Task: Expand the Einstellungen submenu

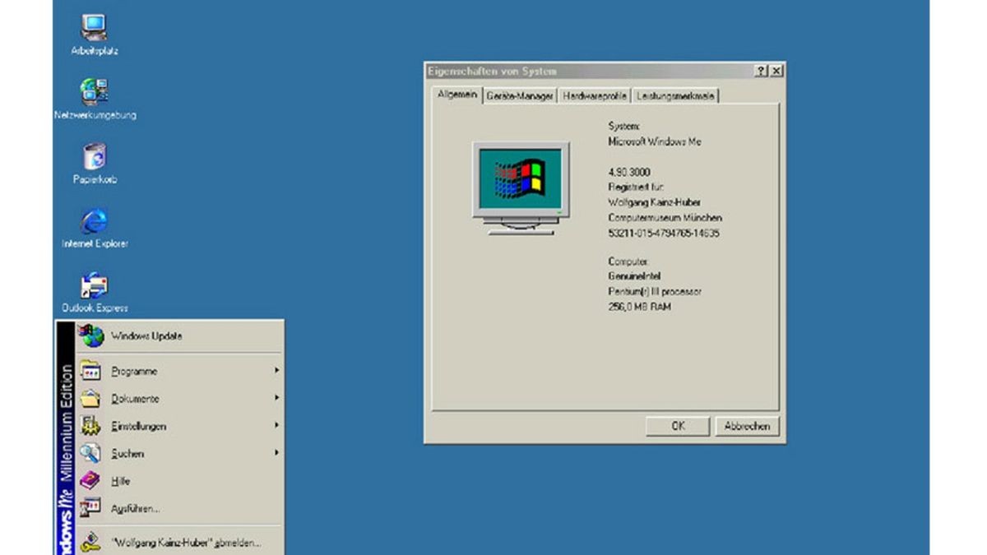Action: point(90,426)
